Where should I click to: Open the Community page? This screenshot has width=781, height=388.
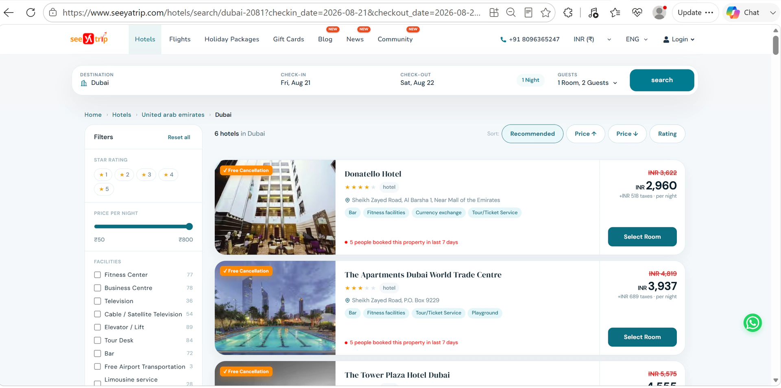pyautogui.click(x=395, y=39)
